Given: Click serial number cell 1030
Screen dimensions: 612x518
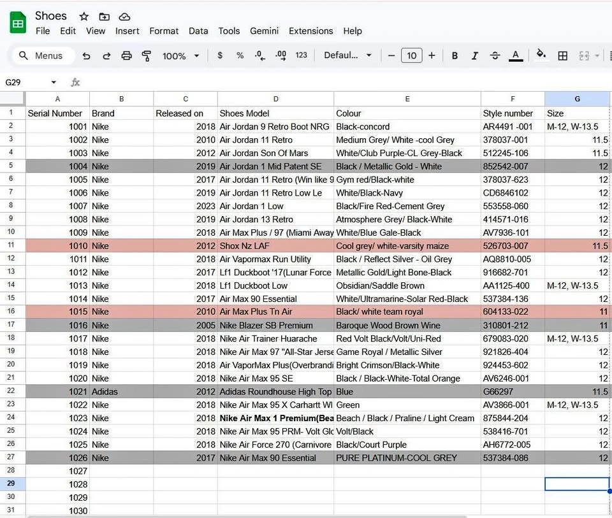Looking at the screenshot, I should point(58,510).
